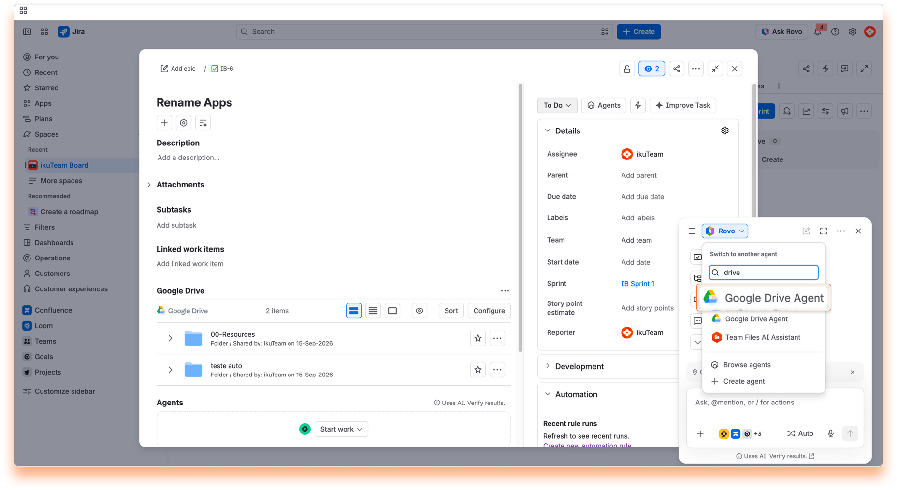This screenshot has width=897, height=490.
Task: Click the automation lightning icon next to Agents
Action: click(638, 105)
